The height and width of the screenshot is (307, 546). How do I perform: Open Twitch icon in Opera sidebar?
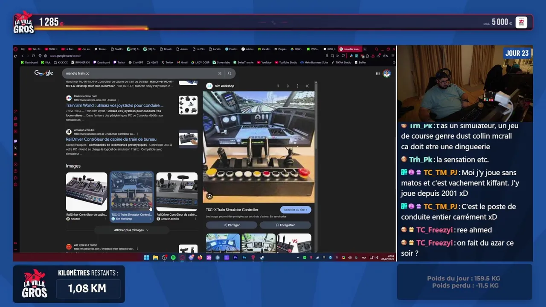point(15,141)
